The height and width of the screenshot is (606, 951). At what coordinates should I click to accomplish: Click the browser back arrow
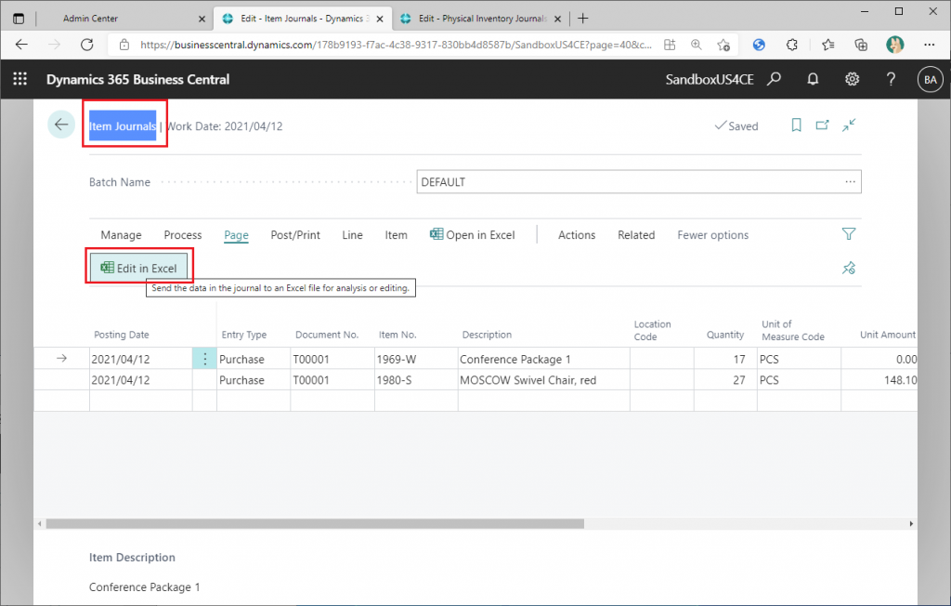[x=22, y=45]
